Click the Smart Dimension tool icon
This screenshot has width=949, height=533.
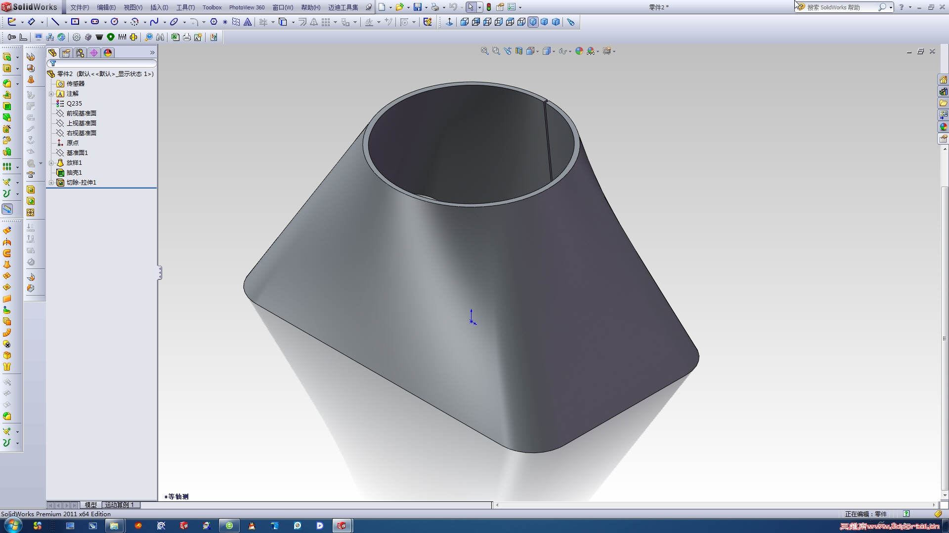tap(31, 22)
